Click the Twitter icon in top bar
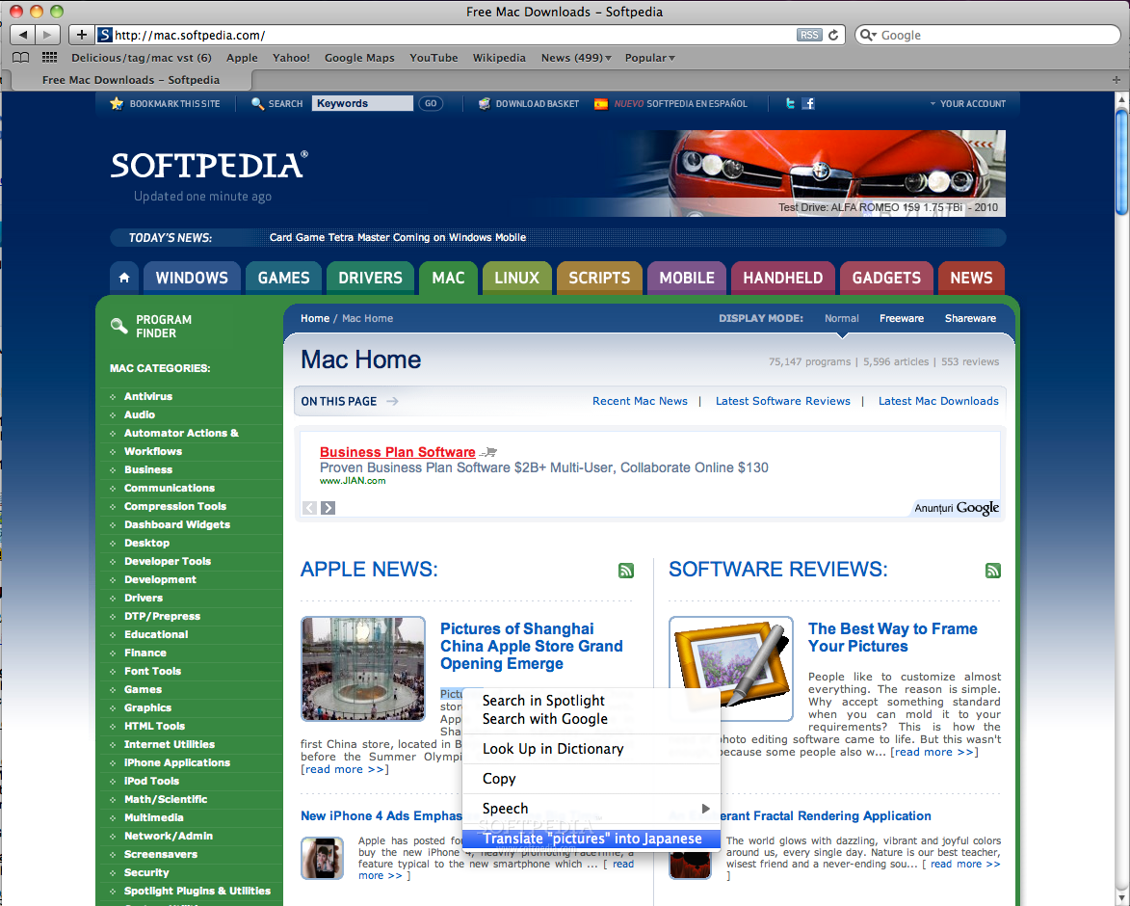This screenshot has height=906, width=1130. click(x=791, y=103)
